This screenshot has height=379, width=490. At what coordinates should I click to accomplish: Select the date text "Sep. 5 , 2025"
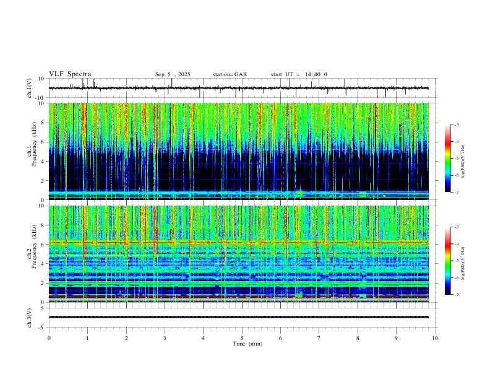click(x=173, y=74)
